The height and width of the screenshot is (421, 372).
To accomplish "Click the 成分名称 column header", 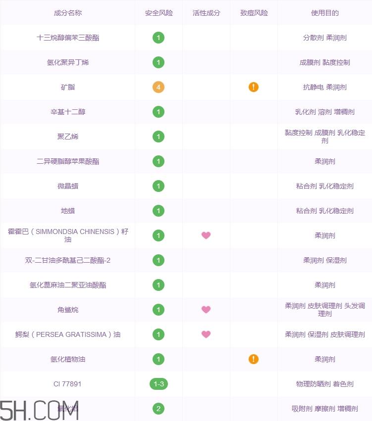I will pos(68,13).
